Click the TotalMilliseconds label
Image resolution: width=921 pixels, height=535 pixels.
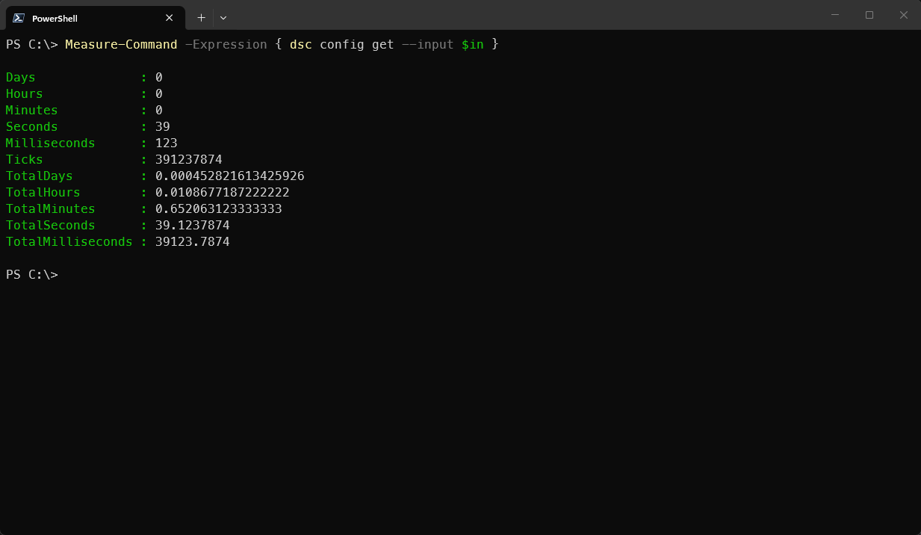coord(69,242)
